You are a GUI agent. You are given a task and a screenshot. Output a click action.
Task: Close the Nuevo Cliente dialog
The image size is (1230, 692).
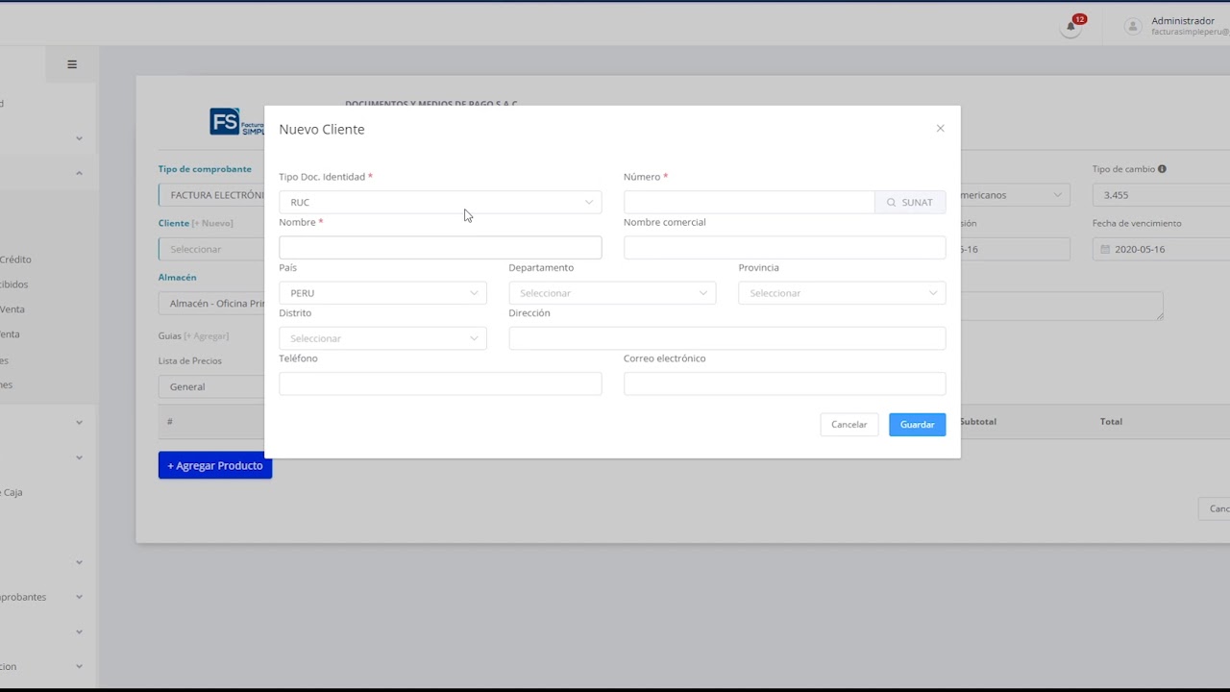[x=941, y=128]
